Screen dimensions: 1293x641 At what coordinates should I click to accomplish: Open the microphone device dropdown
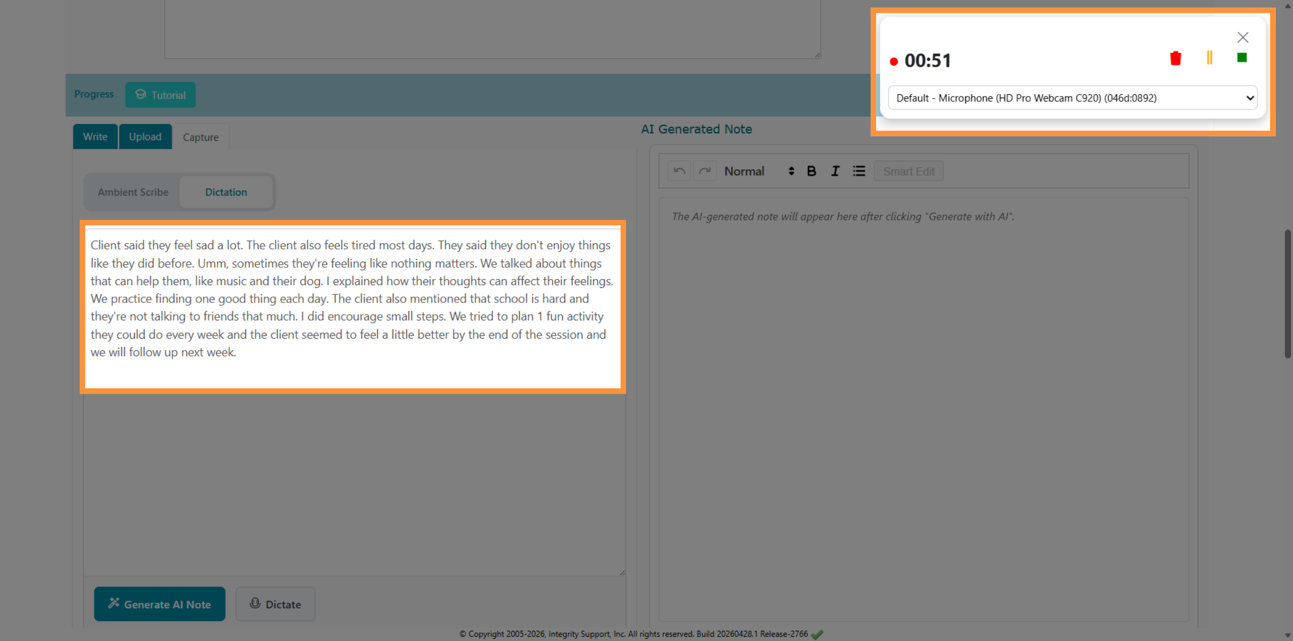tap(1072, 98)
